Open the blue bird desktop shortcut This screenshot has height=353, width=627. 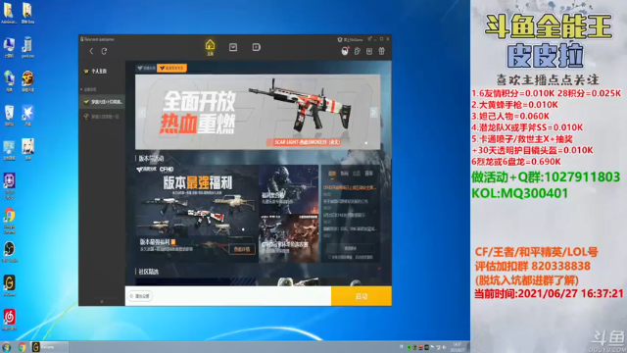[27, 116]
